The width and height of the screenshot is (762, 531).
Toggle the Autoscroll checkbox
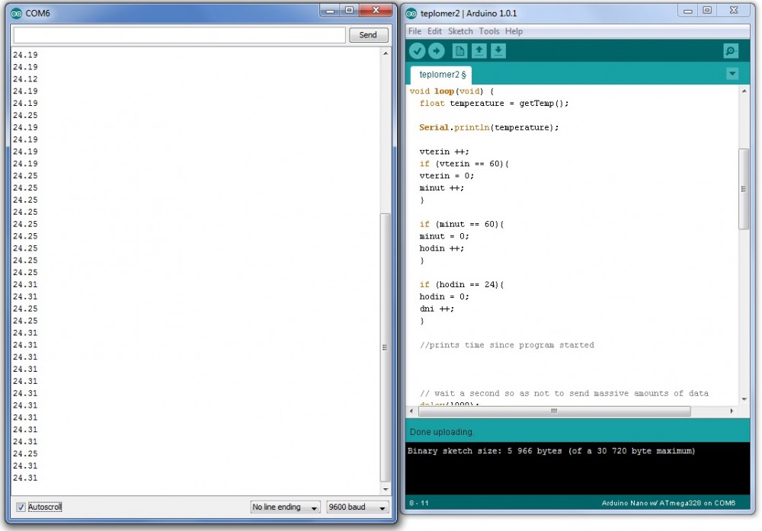click(21, 507)
